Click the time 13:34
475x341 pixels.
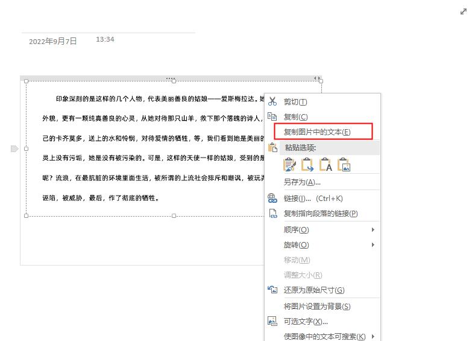point(105,39)
